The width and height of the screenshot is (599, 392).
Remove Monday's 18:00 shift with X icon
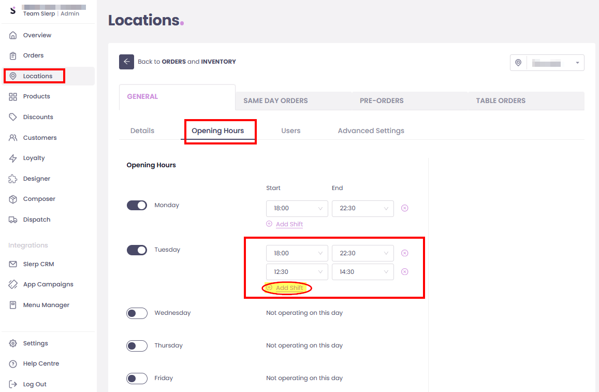(405, 208)
